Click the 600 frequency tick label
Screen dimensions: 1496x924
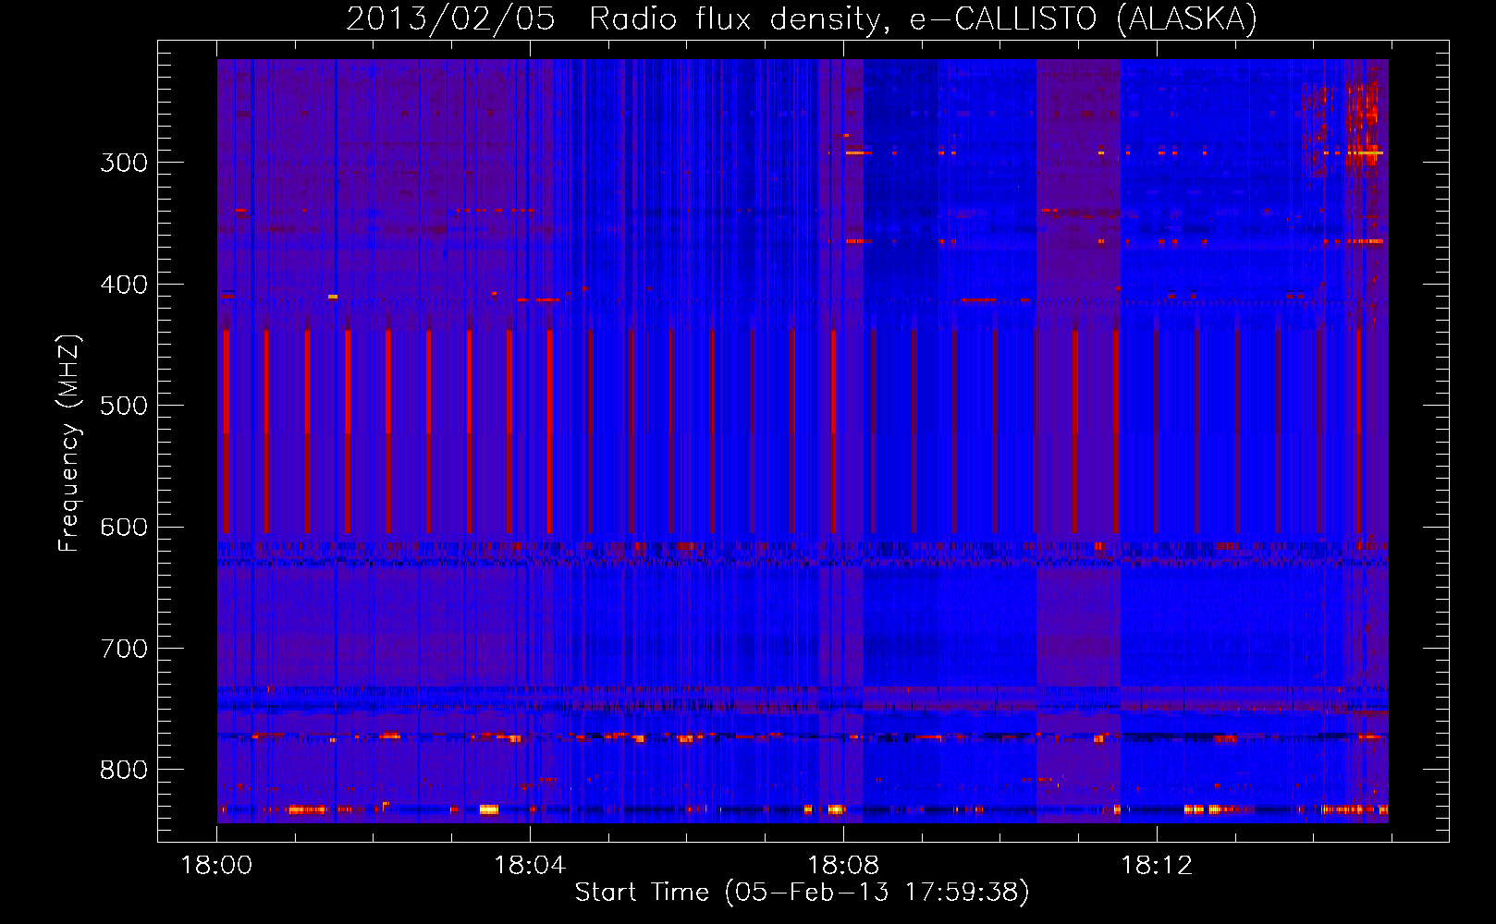(124, 528)
